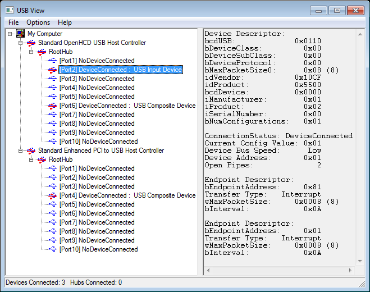Viewport: 370px width, 292px height.
Task: Click the USB icon of OpenHCD Port5
Action: [x=52, y=97]
